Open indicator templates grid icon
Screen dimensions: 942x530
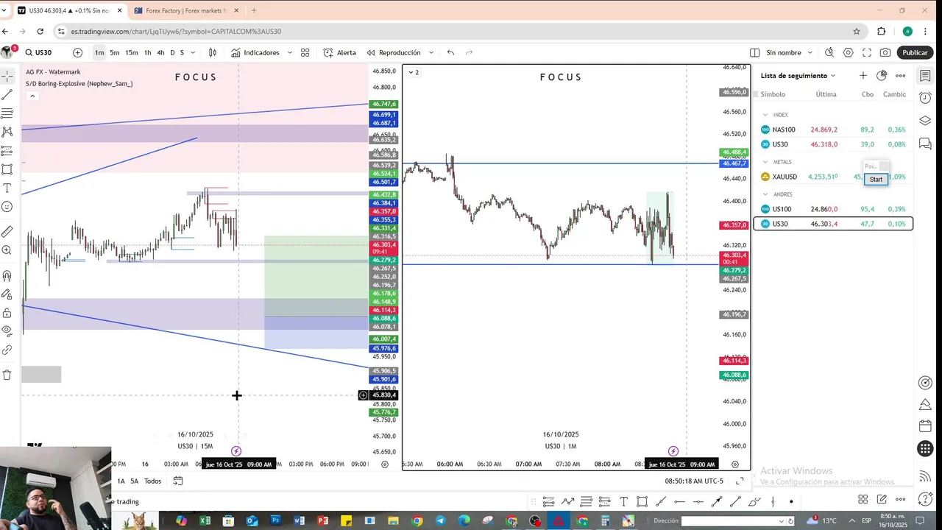305,52
